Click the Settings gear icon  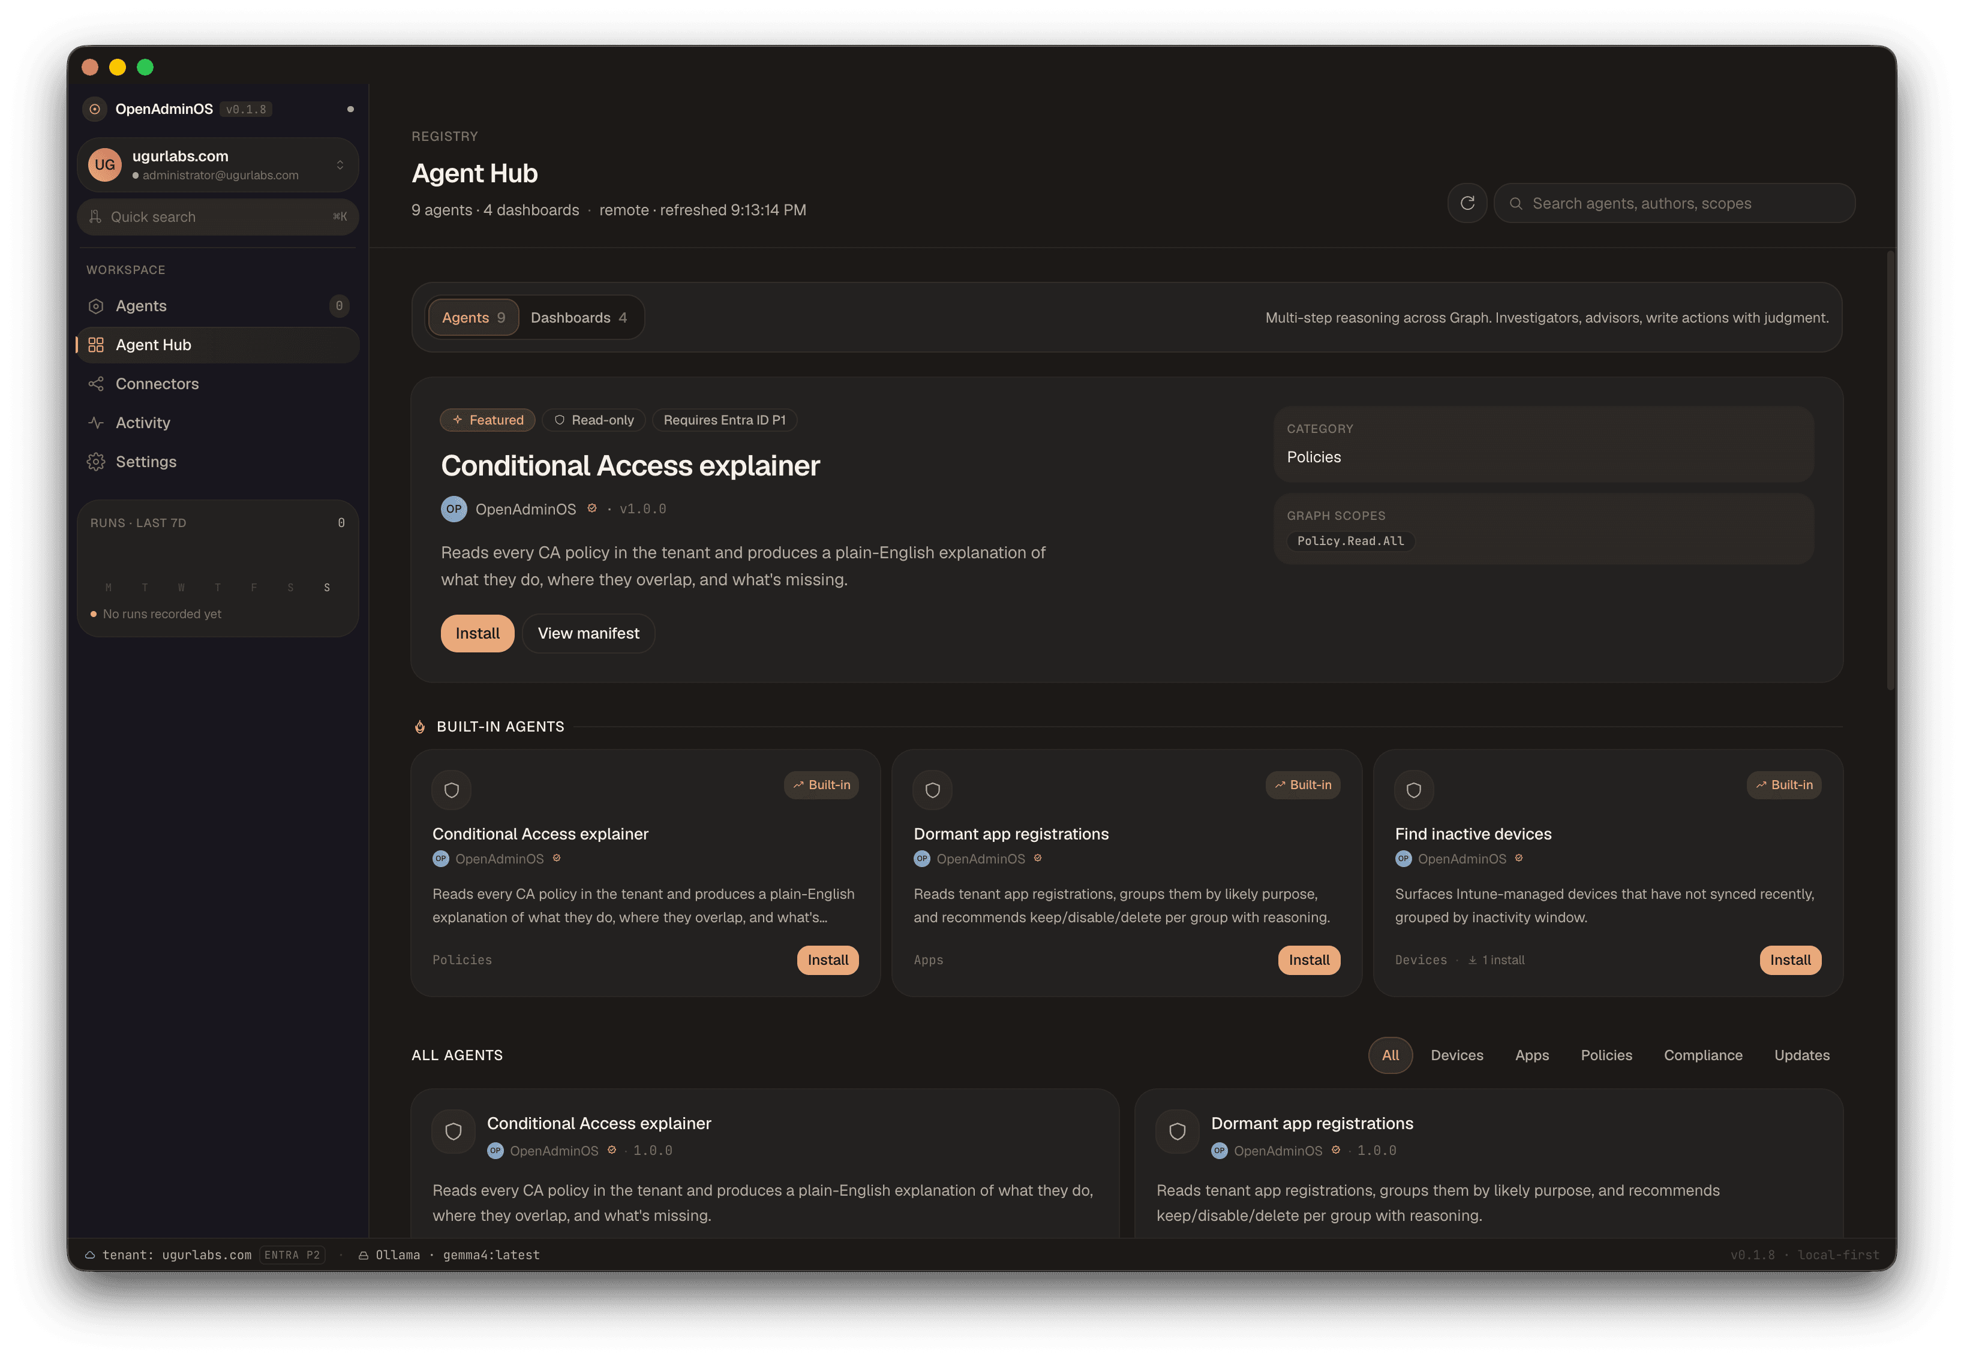[x=95, y=462]
